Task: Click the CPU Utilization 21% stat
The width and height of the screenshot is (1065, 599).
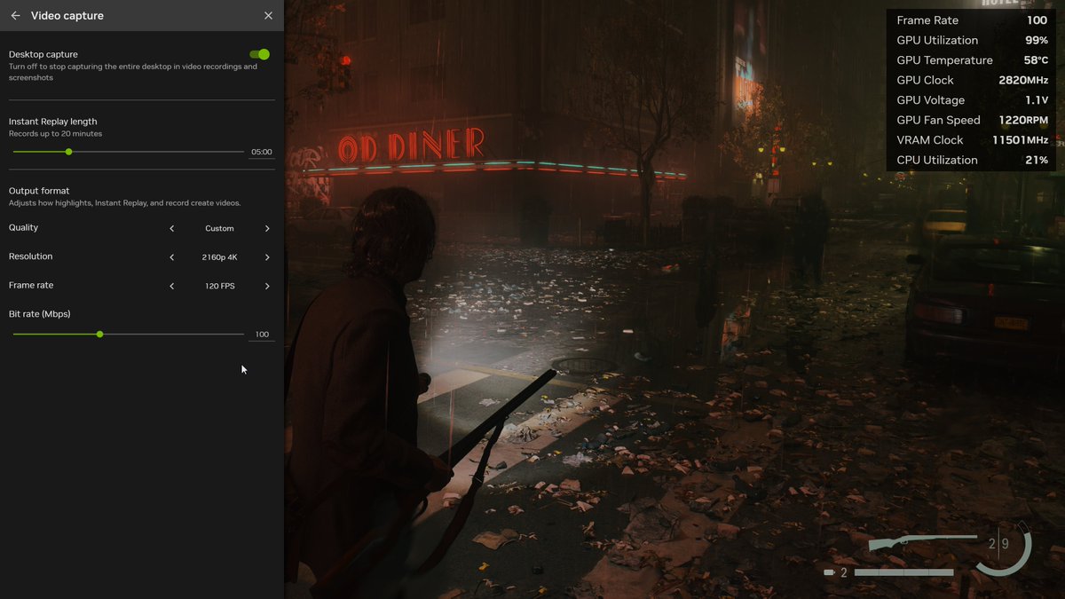Action: (x=972, y=160)
